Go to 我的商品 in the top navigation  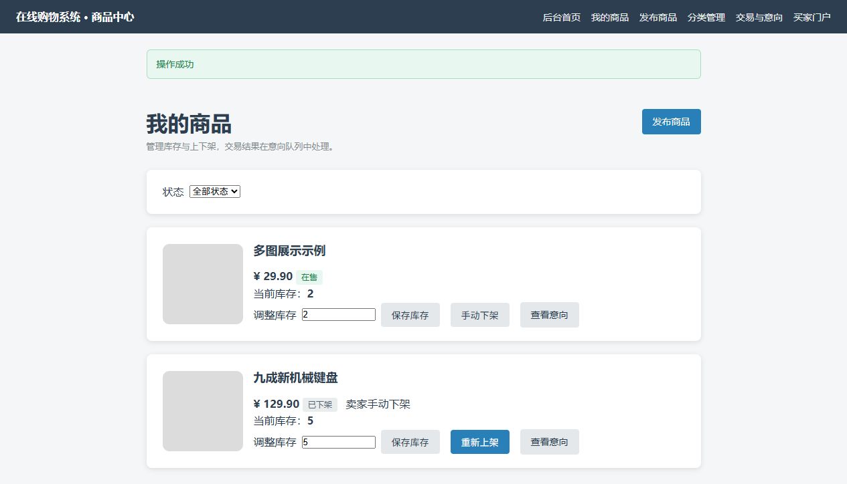[609, 17]
